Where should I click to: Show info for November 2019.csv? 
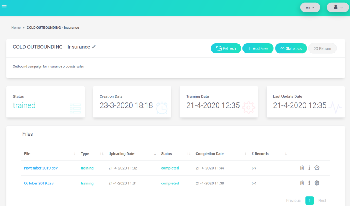point(309,168)
